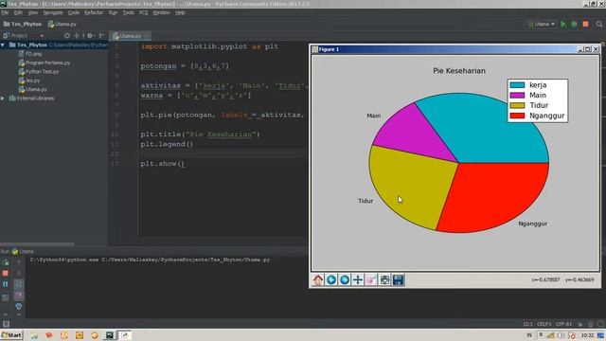
Task: Click the red Nganggur legend swatch
Action: [517, 116]
